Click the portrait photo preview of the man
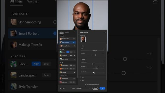 (82, 15)
